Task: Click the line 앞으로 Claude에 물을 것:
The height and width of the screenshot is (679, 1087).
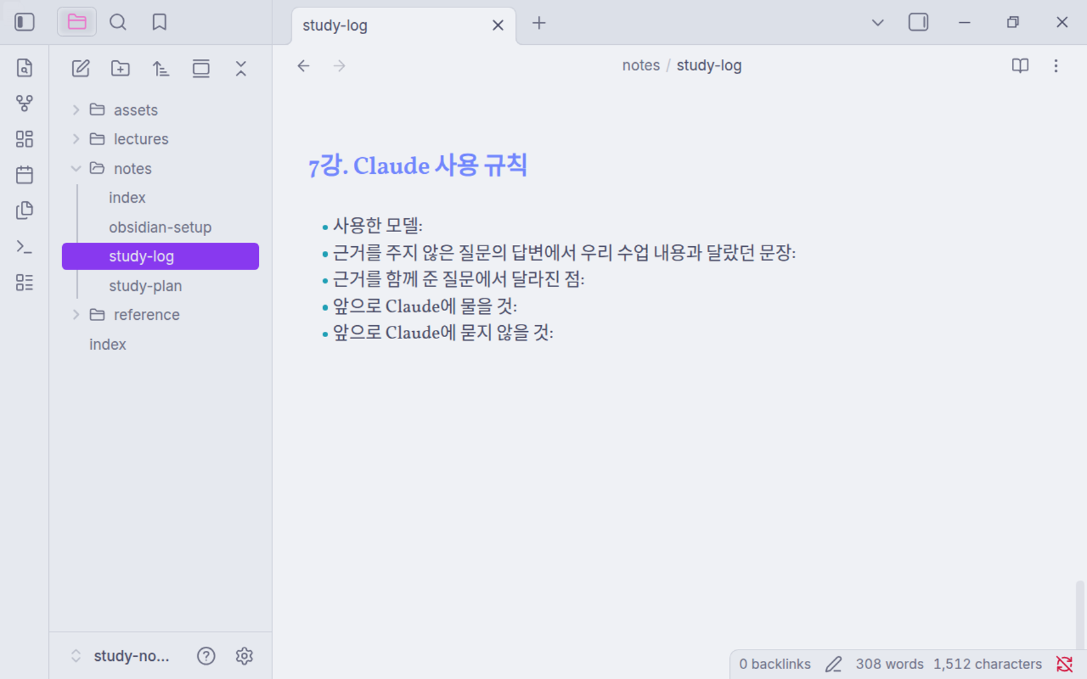Action: point(425,306)
